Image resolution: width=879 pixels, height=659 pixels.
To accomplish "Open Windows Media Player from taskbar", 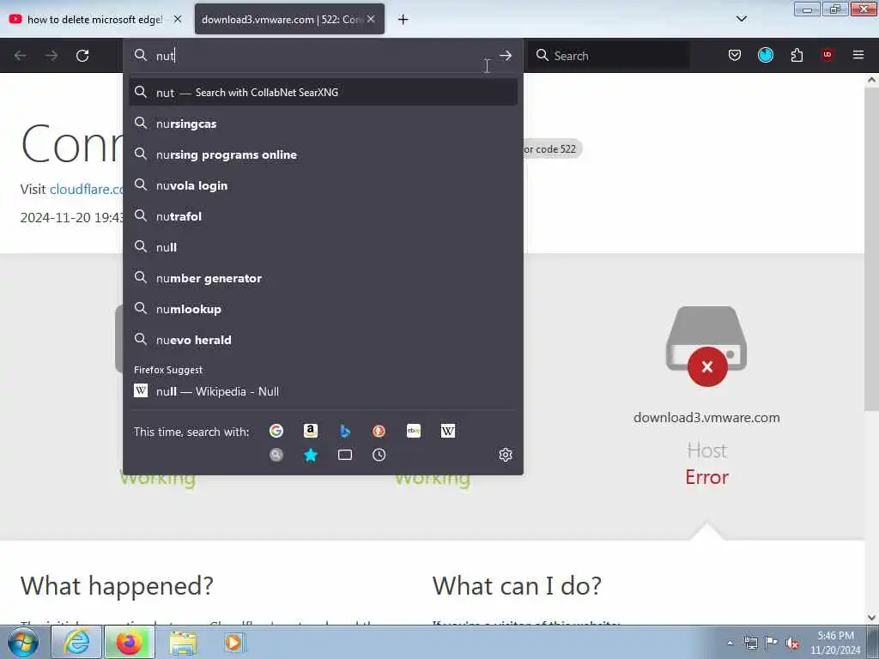I will coord(233,643).
